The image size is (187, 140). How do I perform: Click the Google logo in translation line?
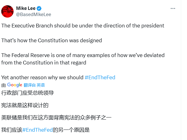15,85
